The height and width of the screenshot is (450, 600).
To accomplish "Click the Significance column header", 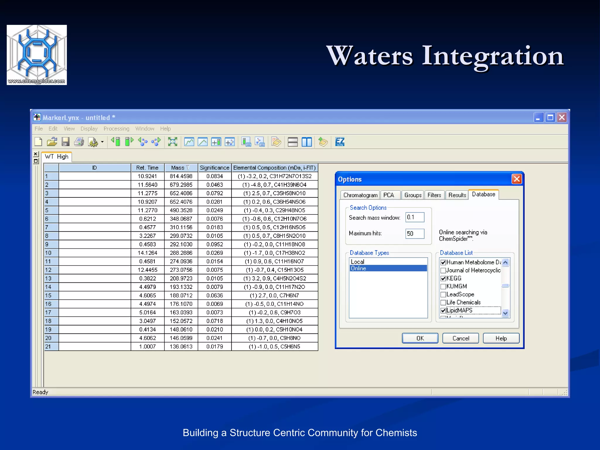I will click(x=214, y=168).
